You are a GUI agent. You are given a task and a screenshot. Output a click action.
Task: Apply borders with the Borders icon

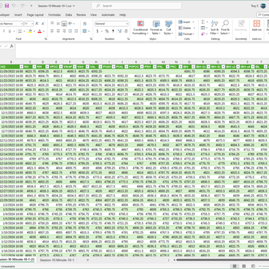click(x=20, y=31)
